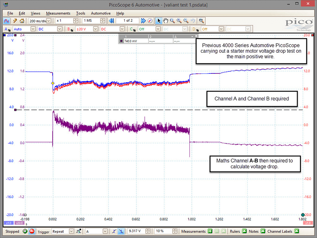Viewport: 317px width, 238px height.
Task: Minimize the ruler legend box
Action: pos(192,36)
